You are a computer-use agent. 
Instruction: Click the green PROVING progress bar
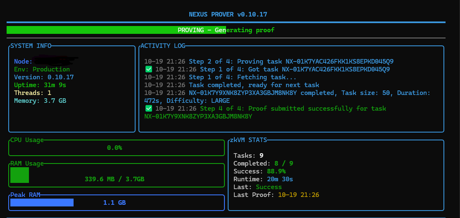click(116, 30)
